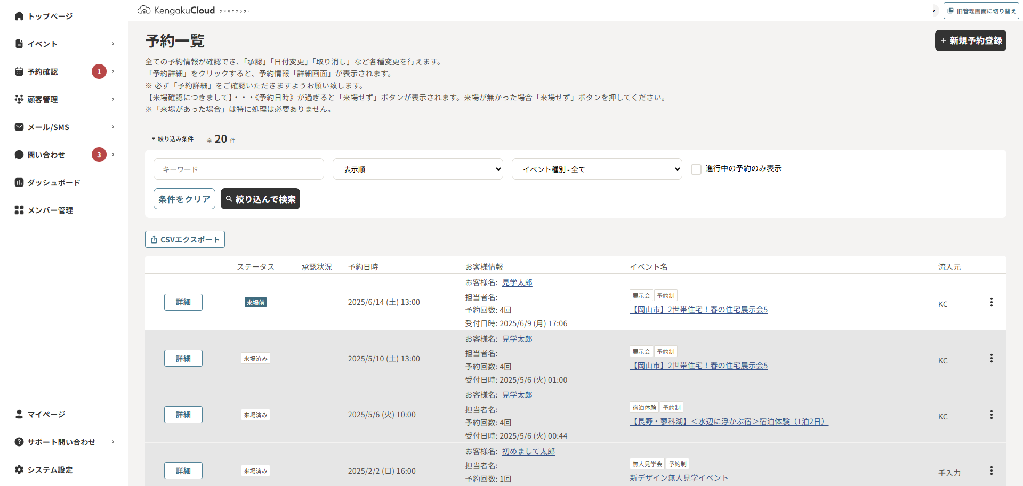The image size is (1023, 486).
Task: Open 予約確認 via the calendar icon
Action: click(x=19, y=71)
